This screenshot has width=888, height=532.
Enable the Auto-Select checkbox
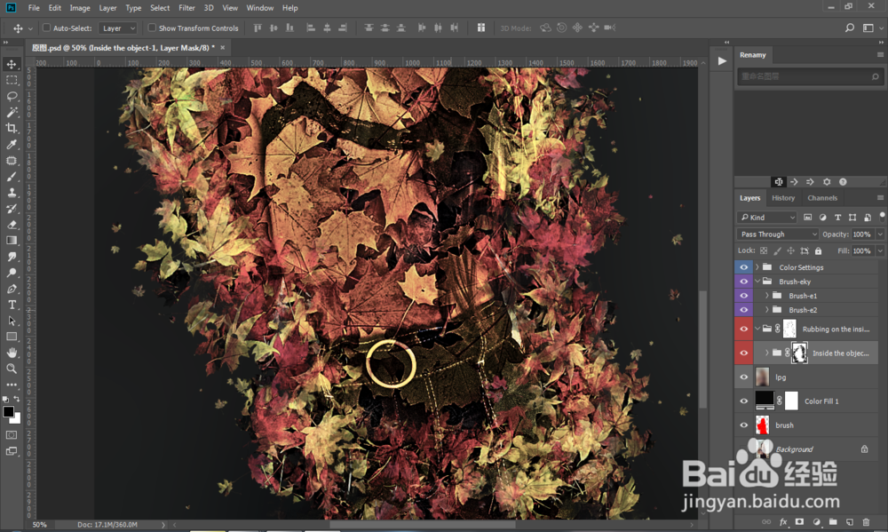click(x=47, y=28)
